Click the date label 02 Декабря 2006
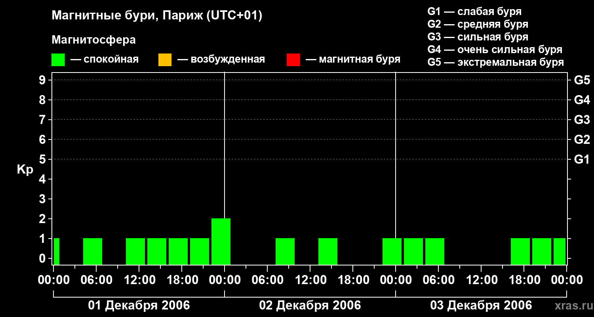 [310, 306]
